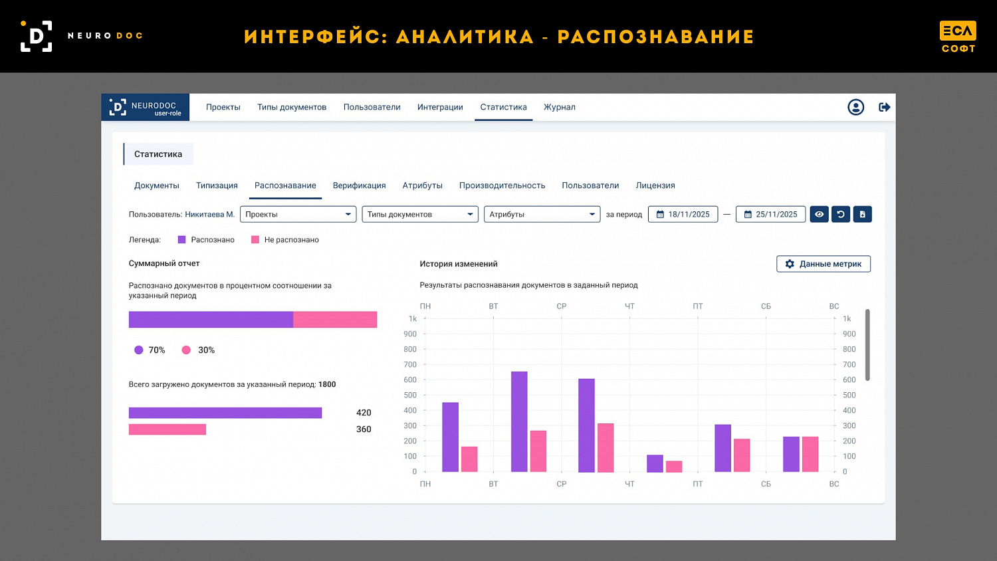Switch to the Пользователи statistics tab
The width and height of the screenshot is (997, 561).
[590, 185]
